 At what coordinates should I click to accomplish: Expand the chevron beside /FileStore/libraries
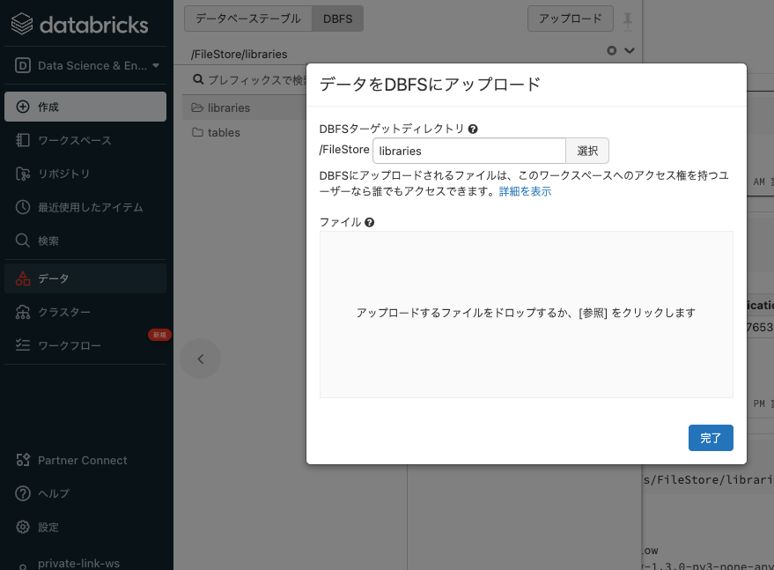pos(629,52)
